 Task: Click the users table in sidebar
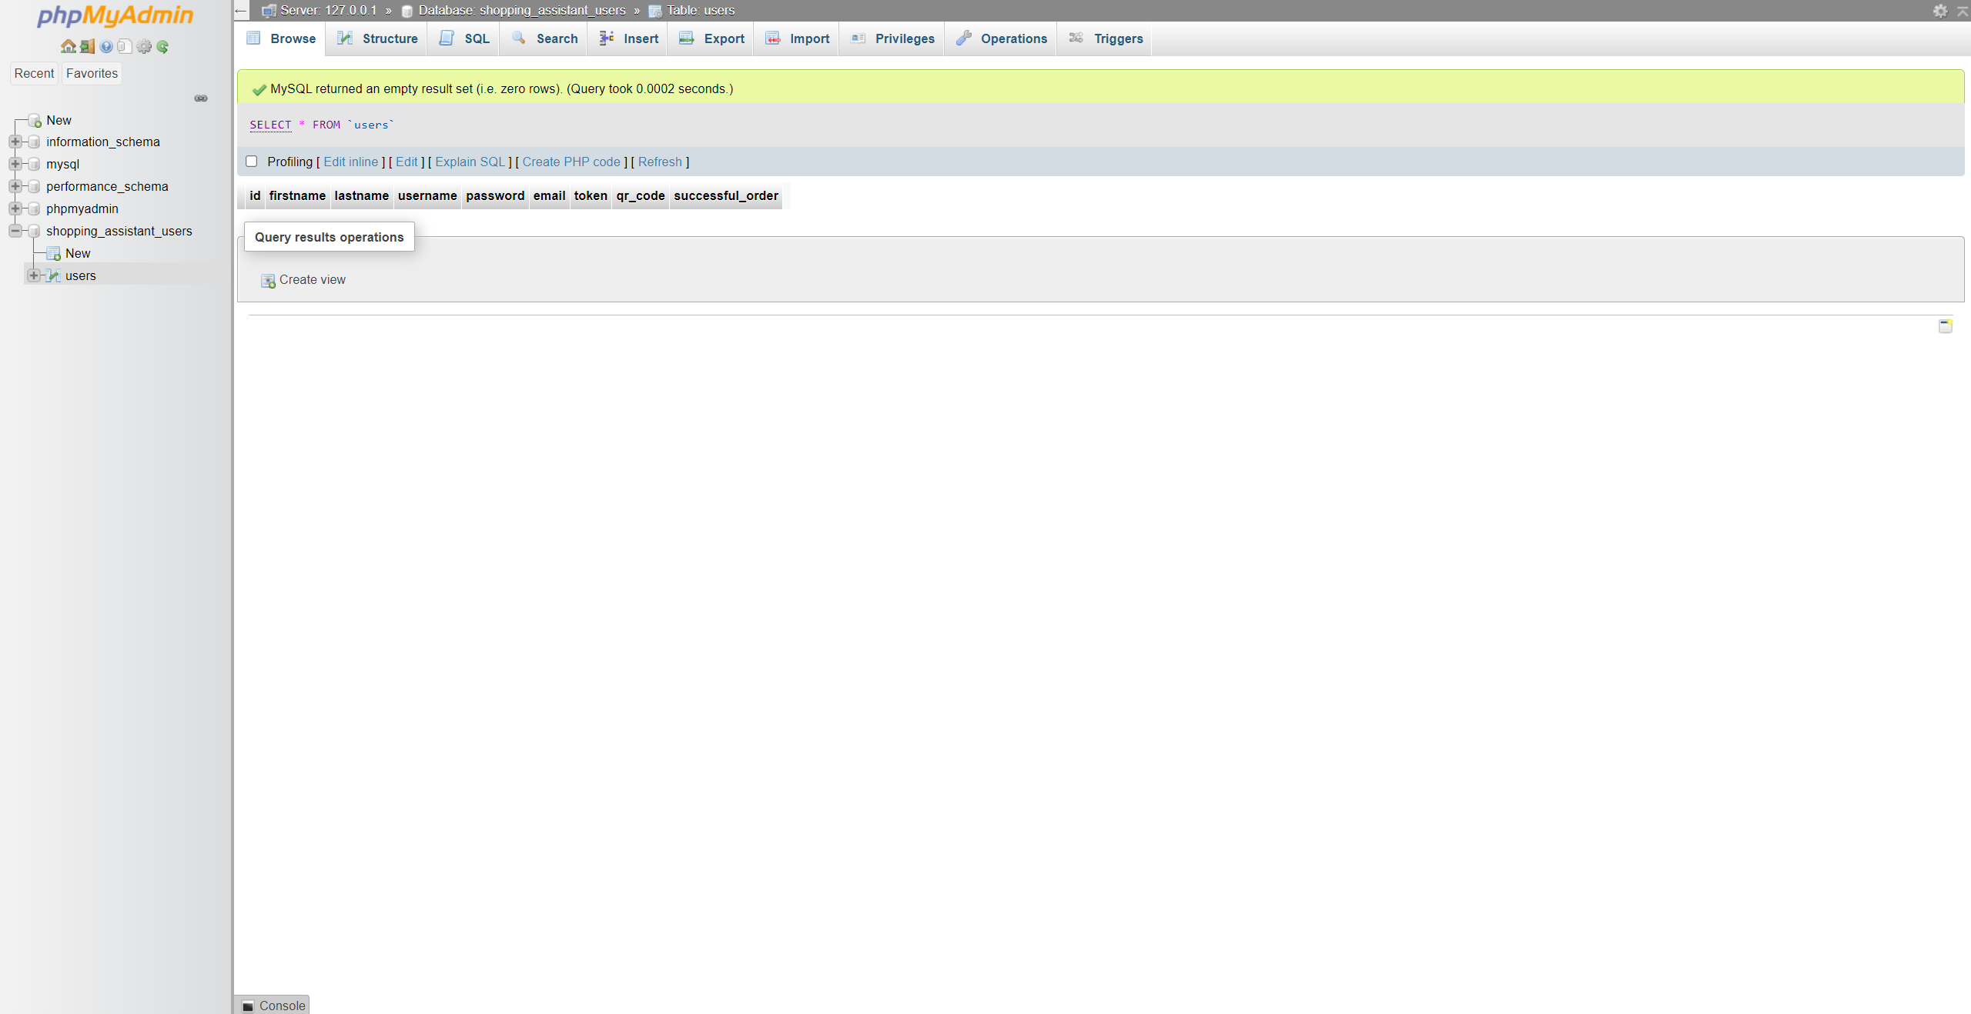tap(80, 275)
